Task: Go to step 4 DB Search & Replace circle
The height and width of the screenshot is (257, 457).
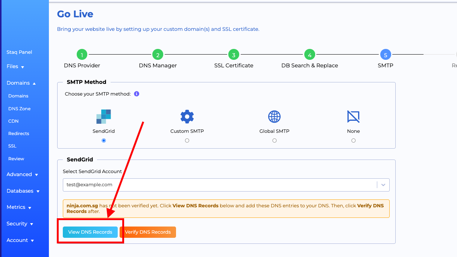Action: (x=310, y=55)
